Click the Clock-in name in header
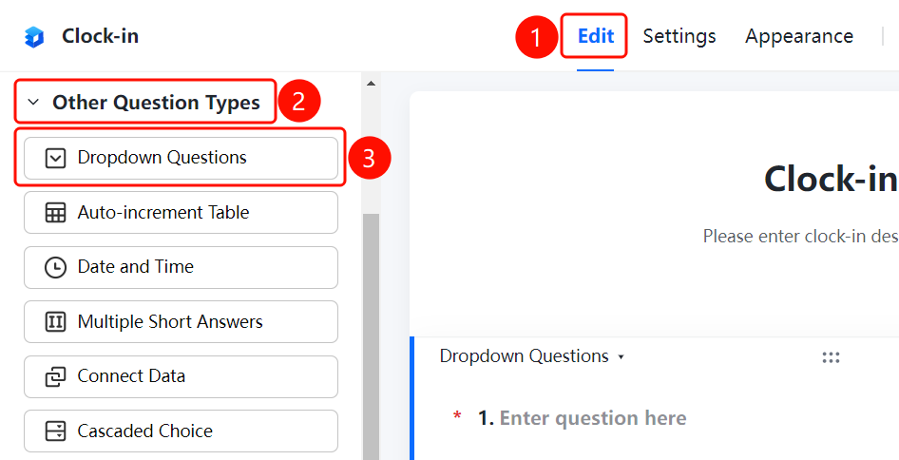 pos(101,36)
